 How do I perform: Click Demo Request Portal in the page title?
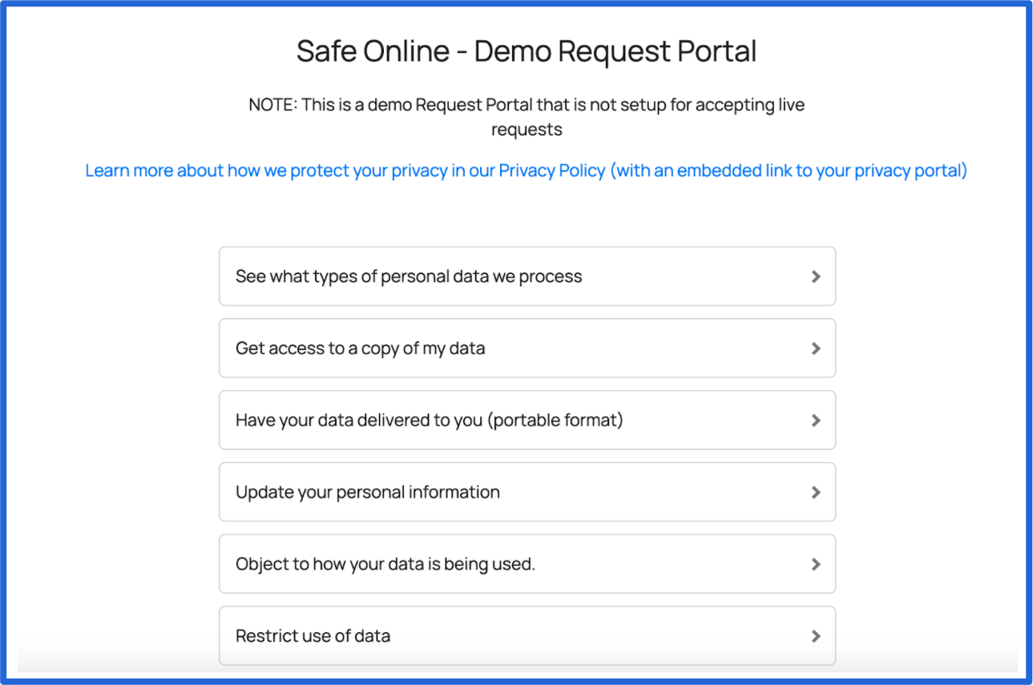[615, 51]
